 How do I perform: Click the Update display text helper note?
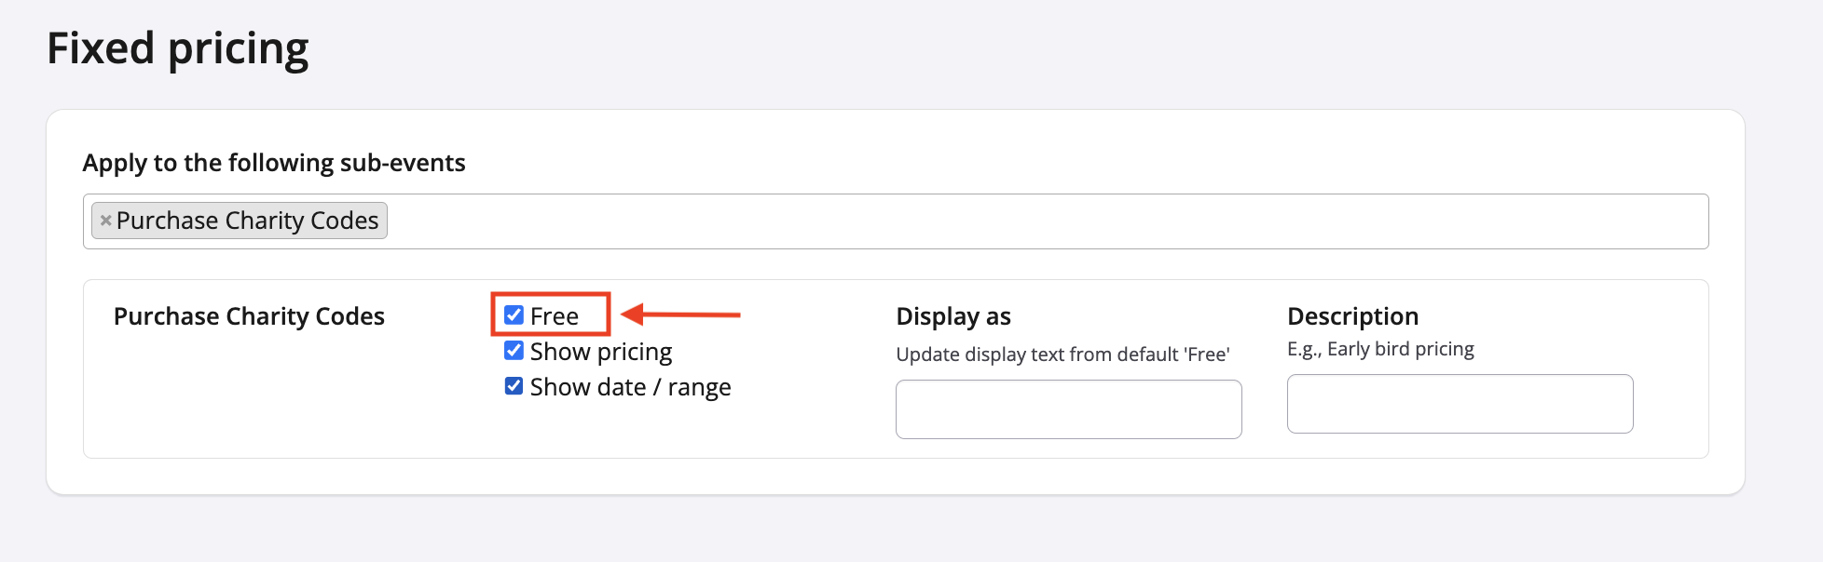pos(1062,355)
